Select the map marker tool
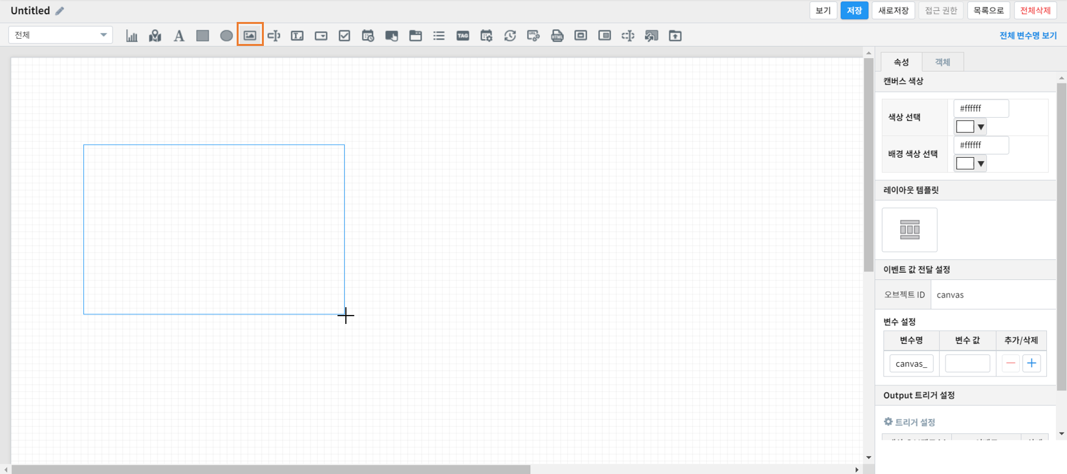The image size is (1067, 474). tap(155, 36)
